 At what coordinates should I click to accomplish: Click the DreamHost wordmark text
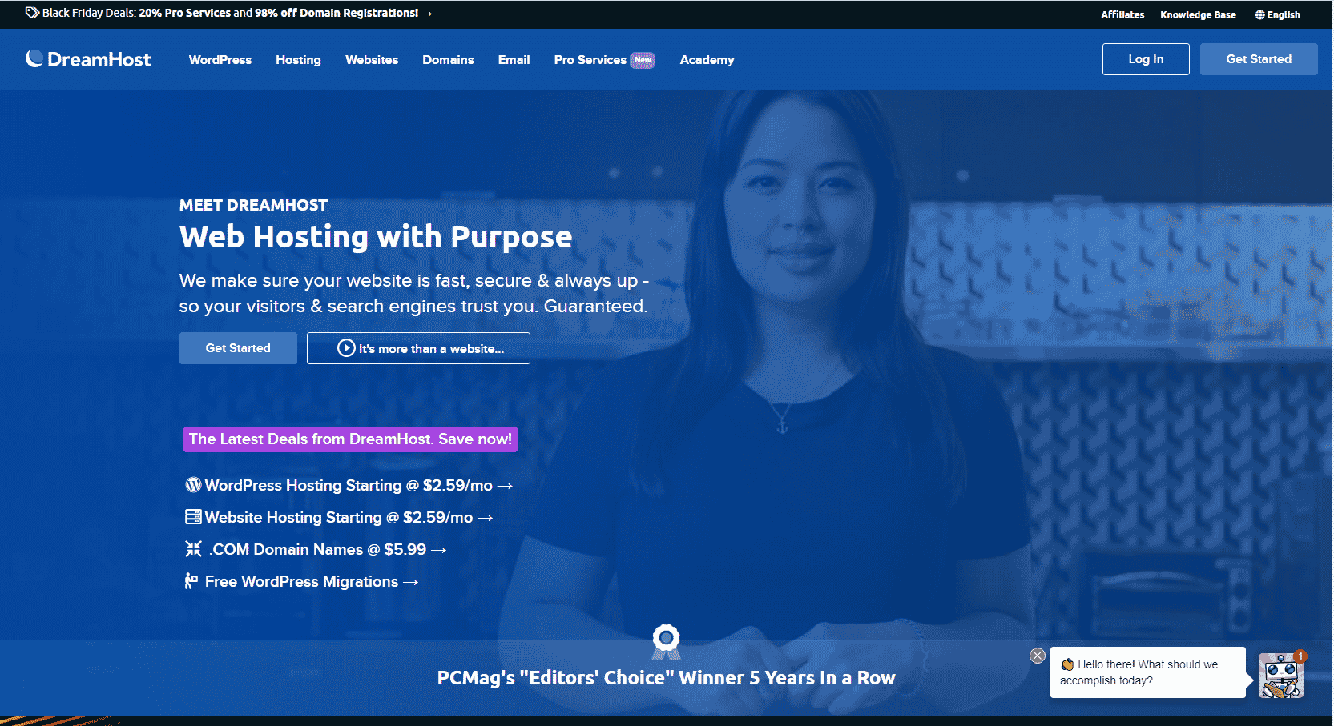(x=99, y=59)
